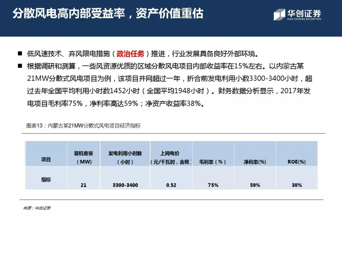The image size is (342, 257).
Task: Click the cell value 21
Action: 84,185
